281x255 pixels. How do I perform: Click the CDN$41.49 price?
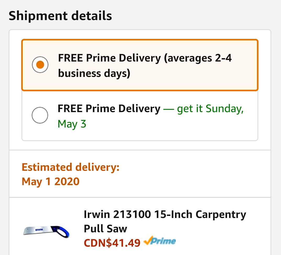[x=112, y=243]
